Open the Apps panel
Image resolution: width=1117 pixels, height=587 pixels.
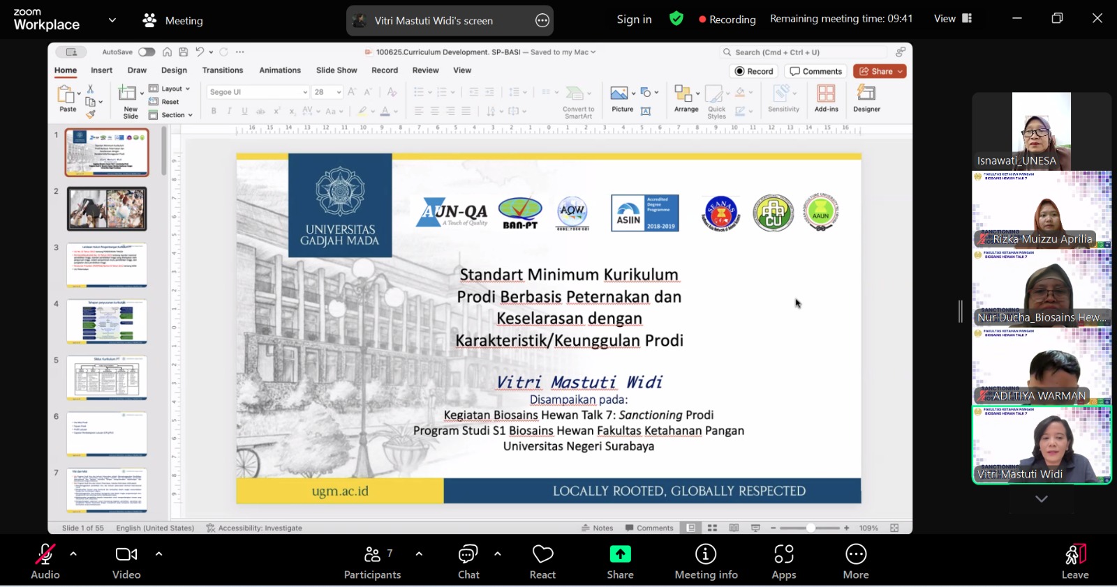[783, 561]
